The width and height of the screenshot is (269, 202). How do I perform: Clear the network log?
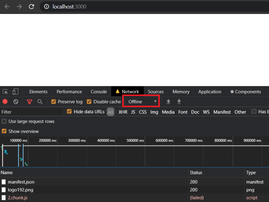coord(16,102)
